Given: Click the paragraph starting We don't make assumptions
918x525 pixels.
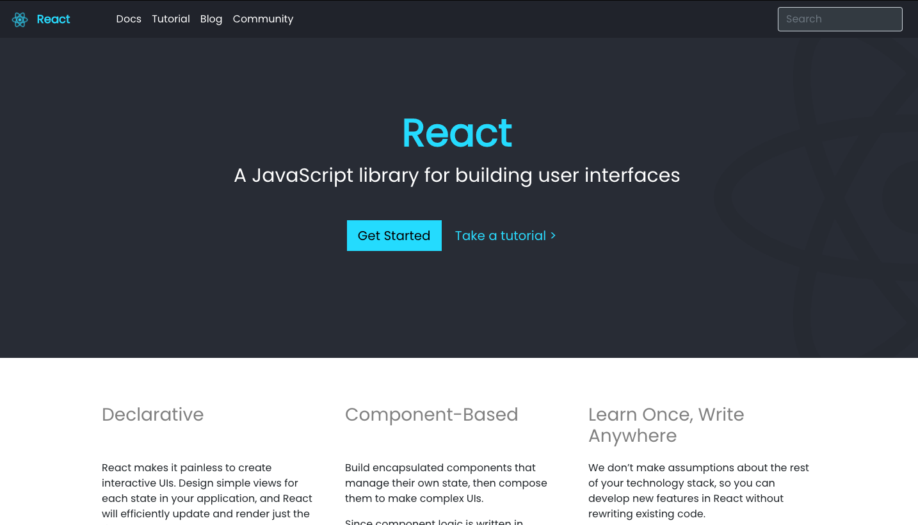Looking at the screenshot, I should coord(699,490).
